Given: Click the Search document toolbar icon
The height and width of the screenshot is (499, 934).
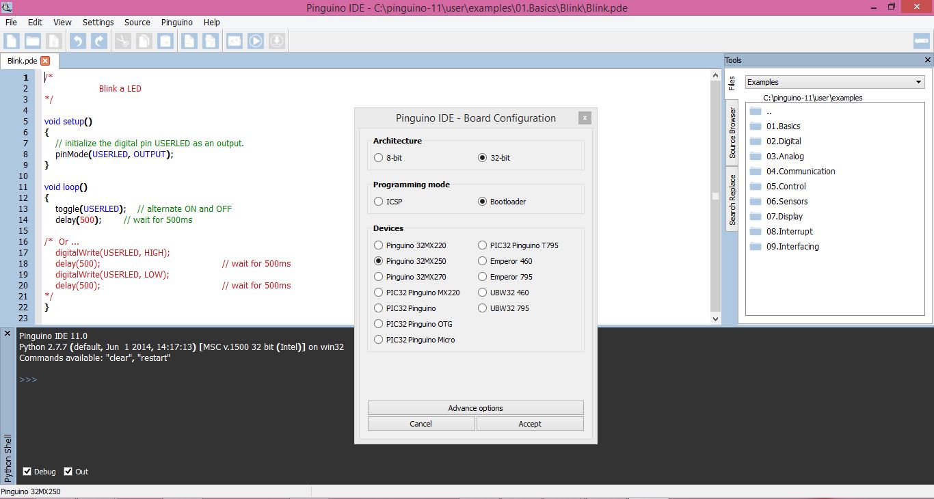Looking at the screenshot, I should tap(189, 41).
